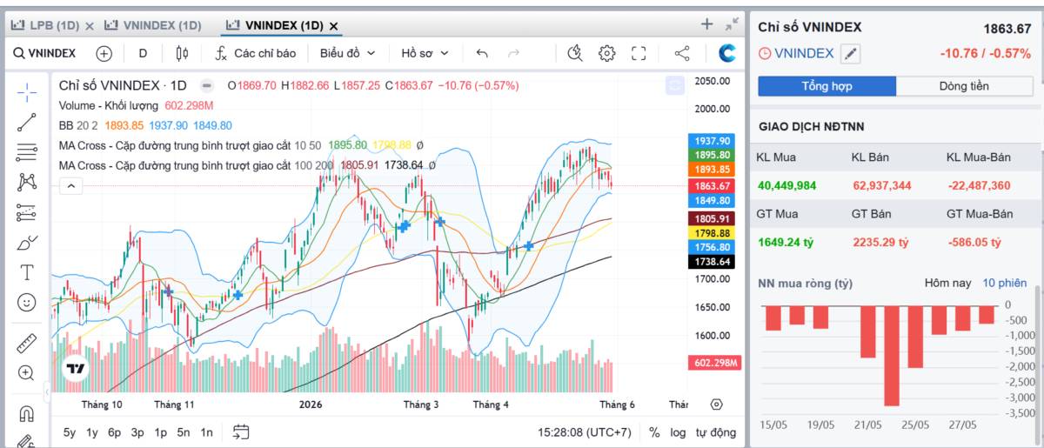Click the 602.298M volume axis label
The height and width of the screenshot is (448, 1044).
click(714, 363)
